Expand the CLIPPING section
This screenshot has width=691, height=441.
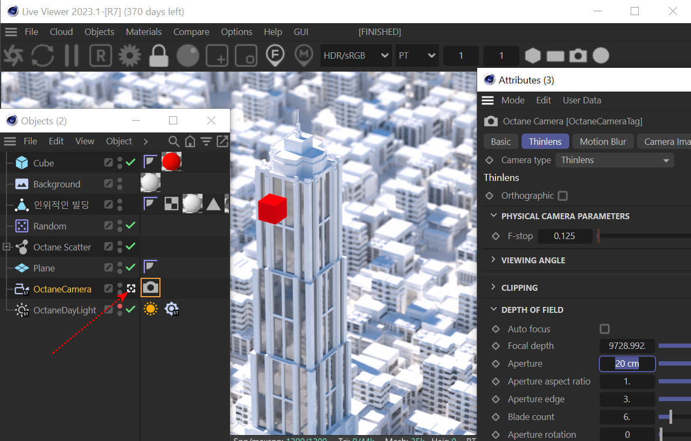[x=493, y=287]
